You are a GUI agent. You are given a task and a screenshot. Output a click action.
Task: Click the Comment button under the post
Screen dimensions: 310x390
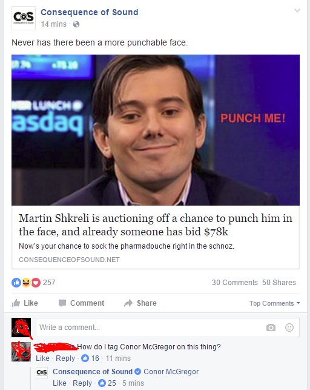(x=81, y=303)
